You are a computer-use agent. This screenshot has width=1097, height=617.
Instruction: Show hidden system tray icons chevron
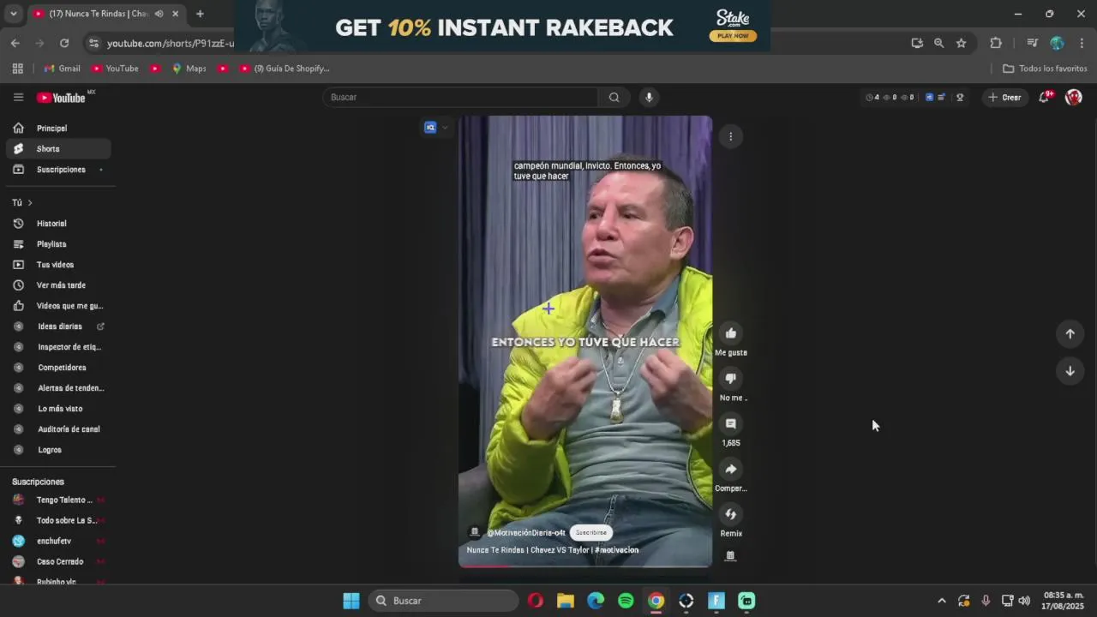click(x=941, y=601)
